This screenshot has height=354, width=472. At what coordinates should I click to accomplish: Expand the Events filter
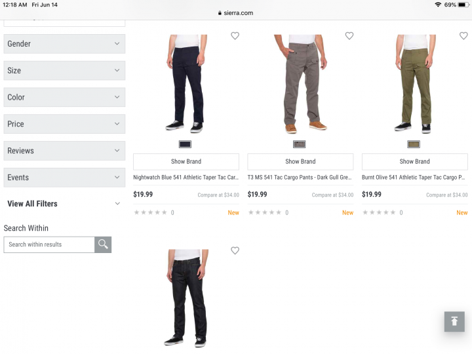(x=64, y=177)
